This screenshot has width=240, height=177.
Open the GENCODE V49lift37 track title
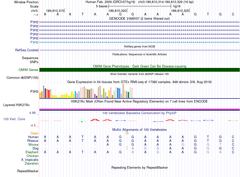click(x=139, y=18)
